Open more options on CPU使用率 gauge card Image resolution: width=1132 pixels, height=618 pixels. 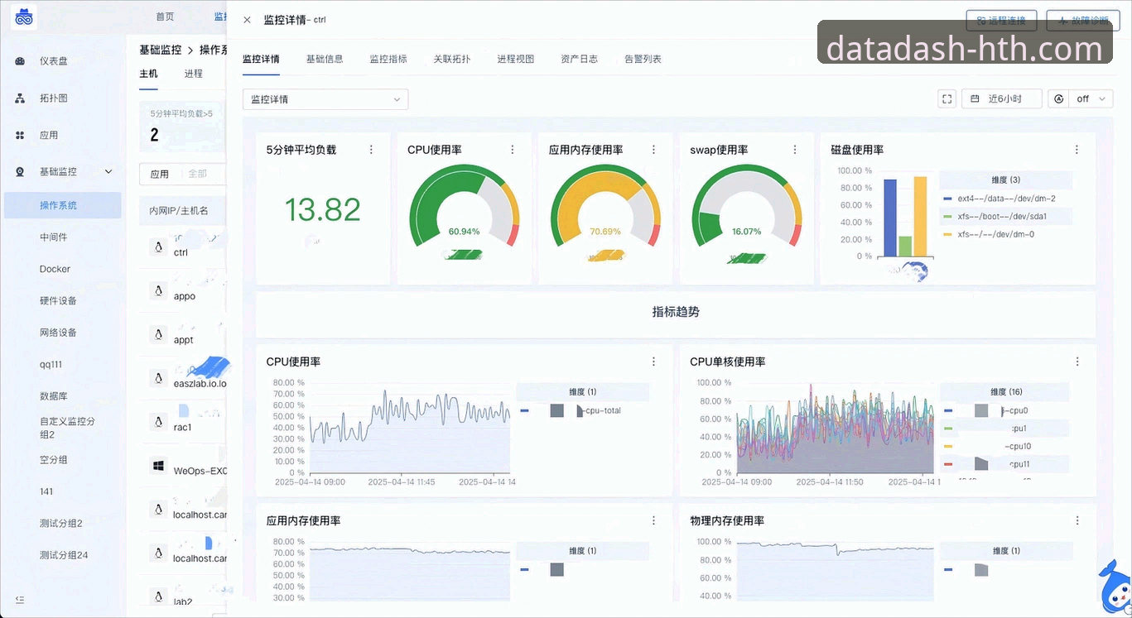513,150
